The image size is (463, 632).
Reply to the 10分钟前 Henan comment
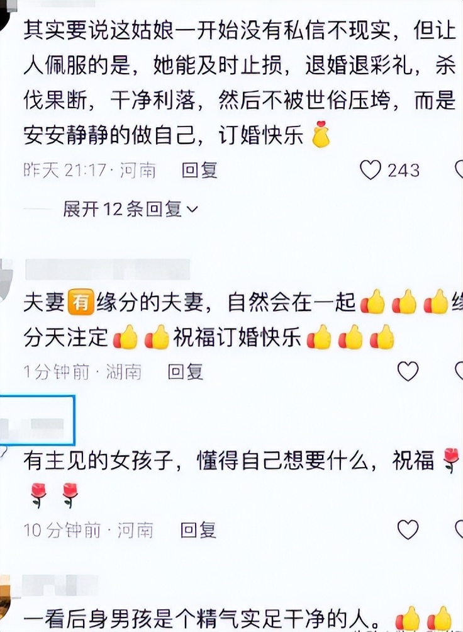pyautogui.click(x=198, y=529)
